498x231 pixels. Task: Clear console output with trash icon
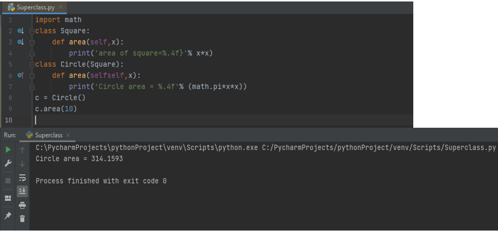coord(22,218)
